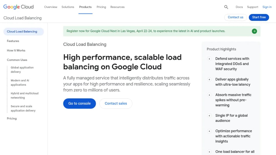Expand the 'Absorb massive traffic spikes' highlight arrow
Screen dimensions: 276x155
tap(209, 95)
